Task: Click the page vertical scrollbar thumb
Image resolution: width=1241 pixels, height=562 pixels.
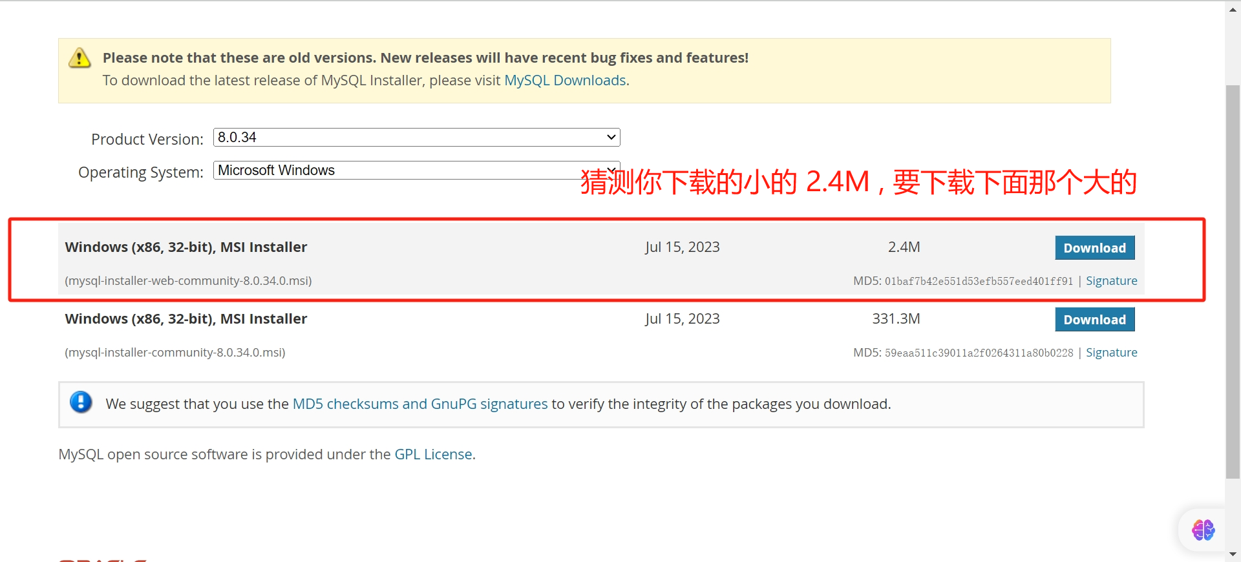Action: [1233, 281]
